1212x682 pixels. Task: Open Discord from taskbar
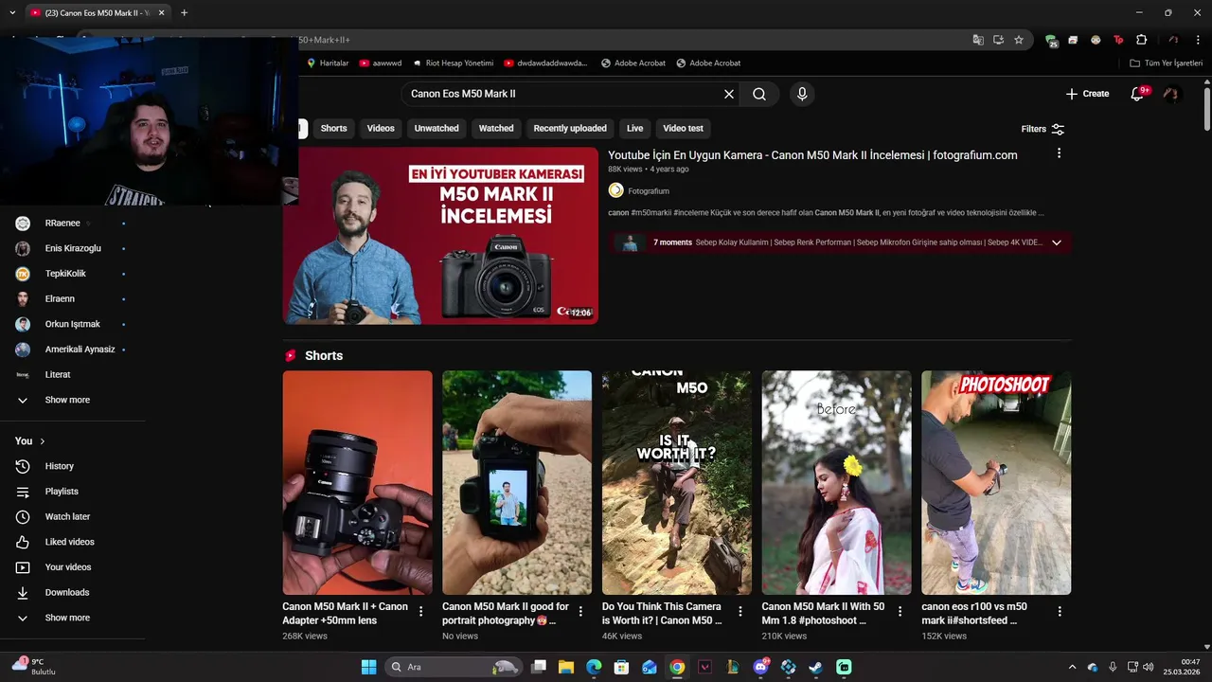click(760, 667)
